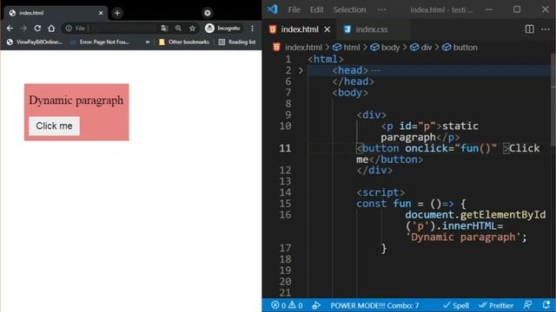Open the Reading list

(237, 42)
